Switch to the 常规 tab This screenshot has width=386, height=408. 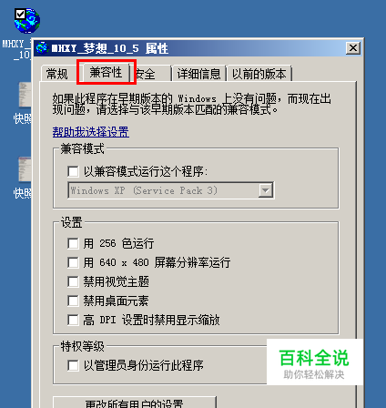click(x=57, y=74)
